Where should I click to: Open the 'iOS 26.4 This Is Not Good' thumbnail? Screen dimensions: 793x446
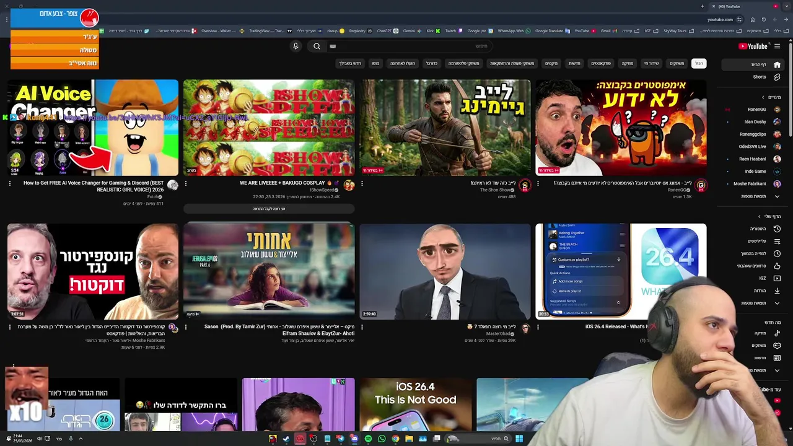(x=415, y=404)
